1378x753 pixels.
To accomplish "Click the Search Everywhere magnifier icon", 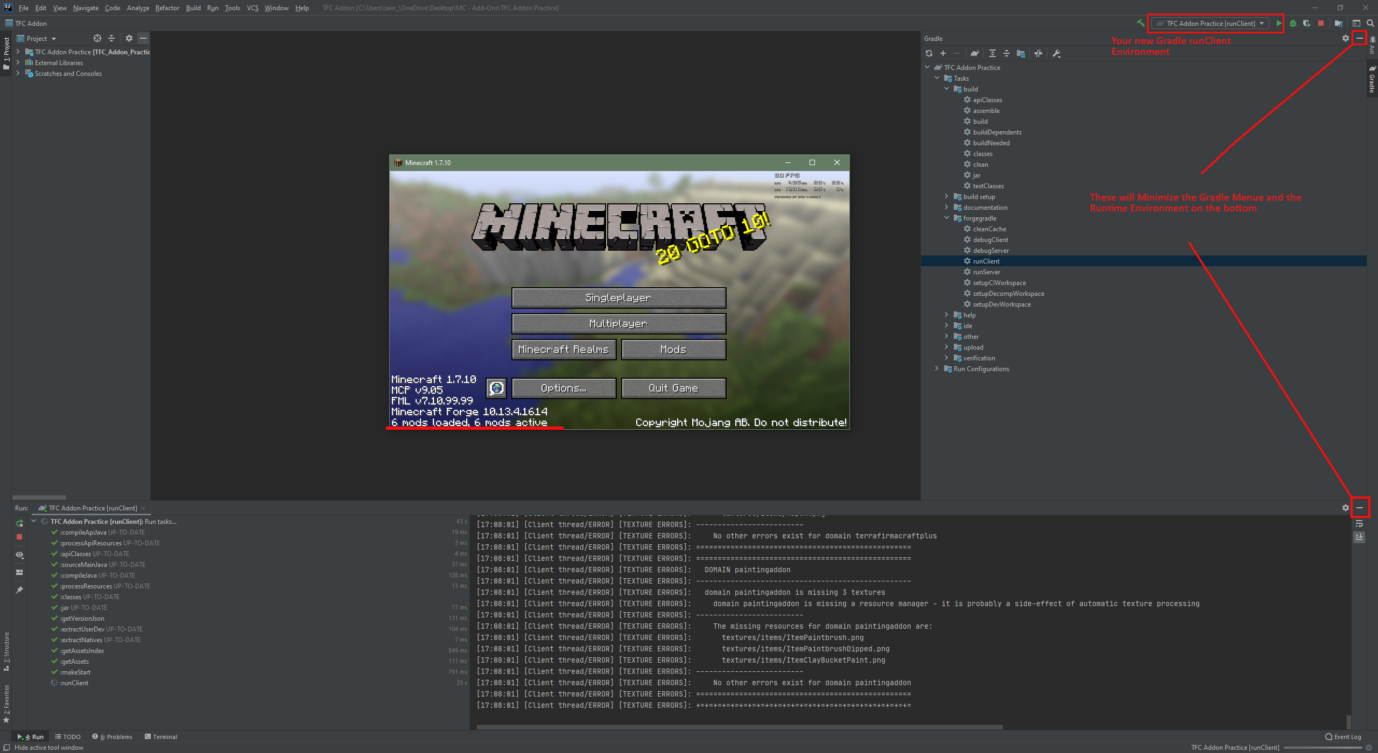I will pos(1370,23).
